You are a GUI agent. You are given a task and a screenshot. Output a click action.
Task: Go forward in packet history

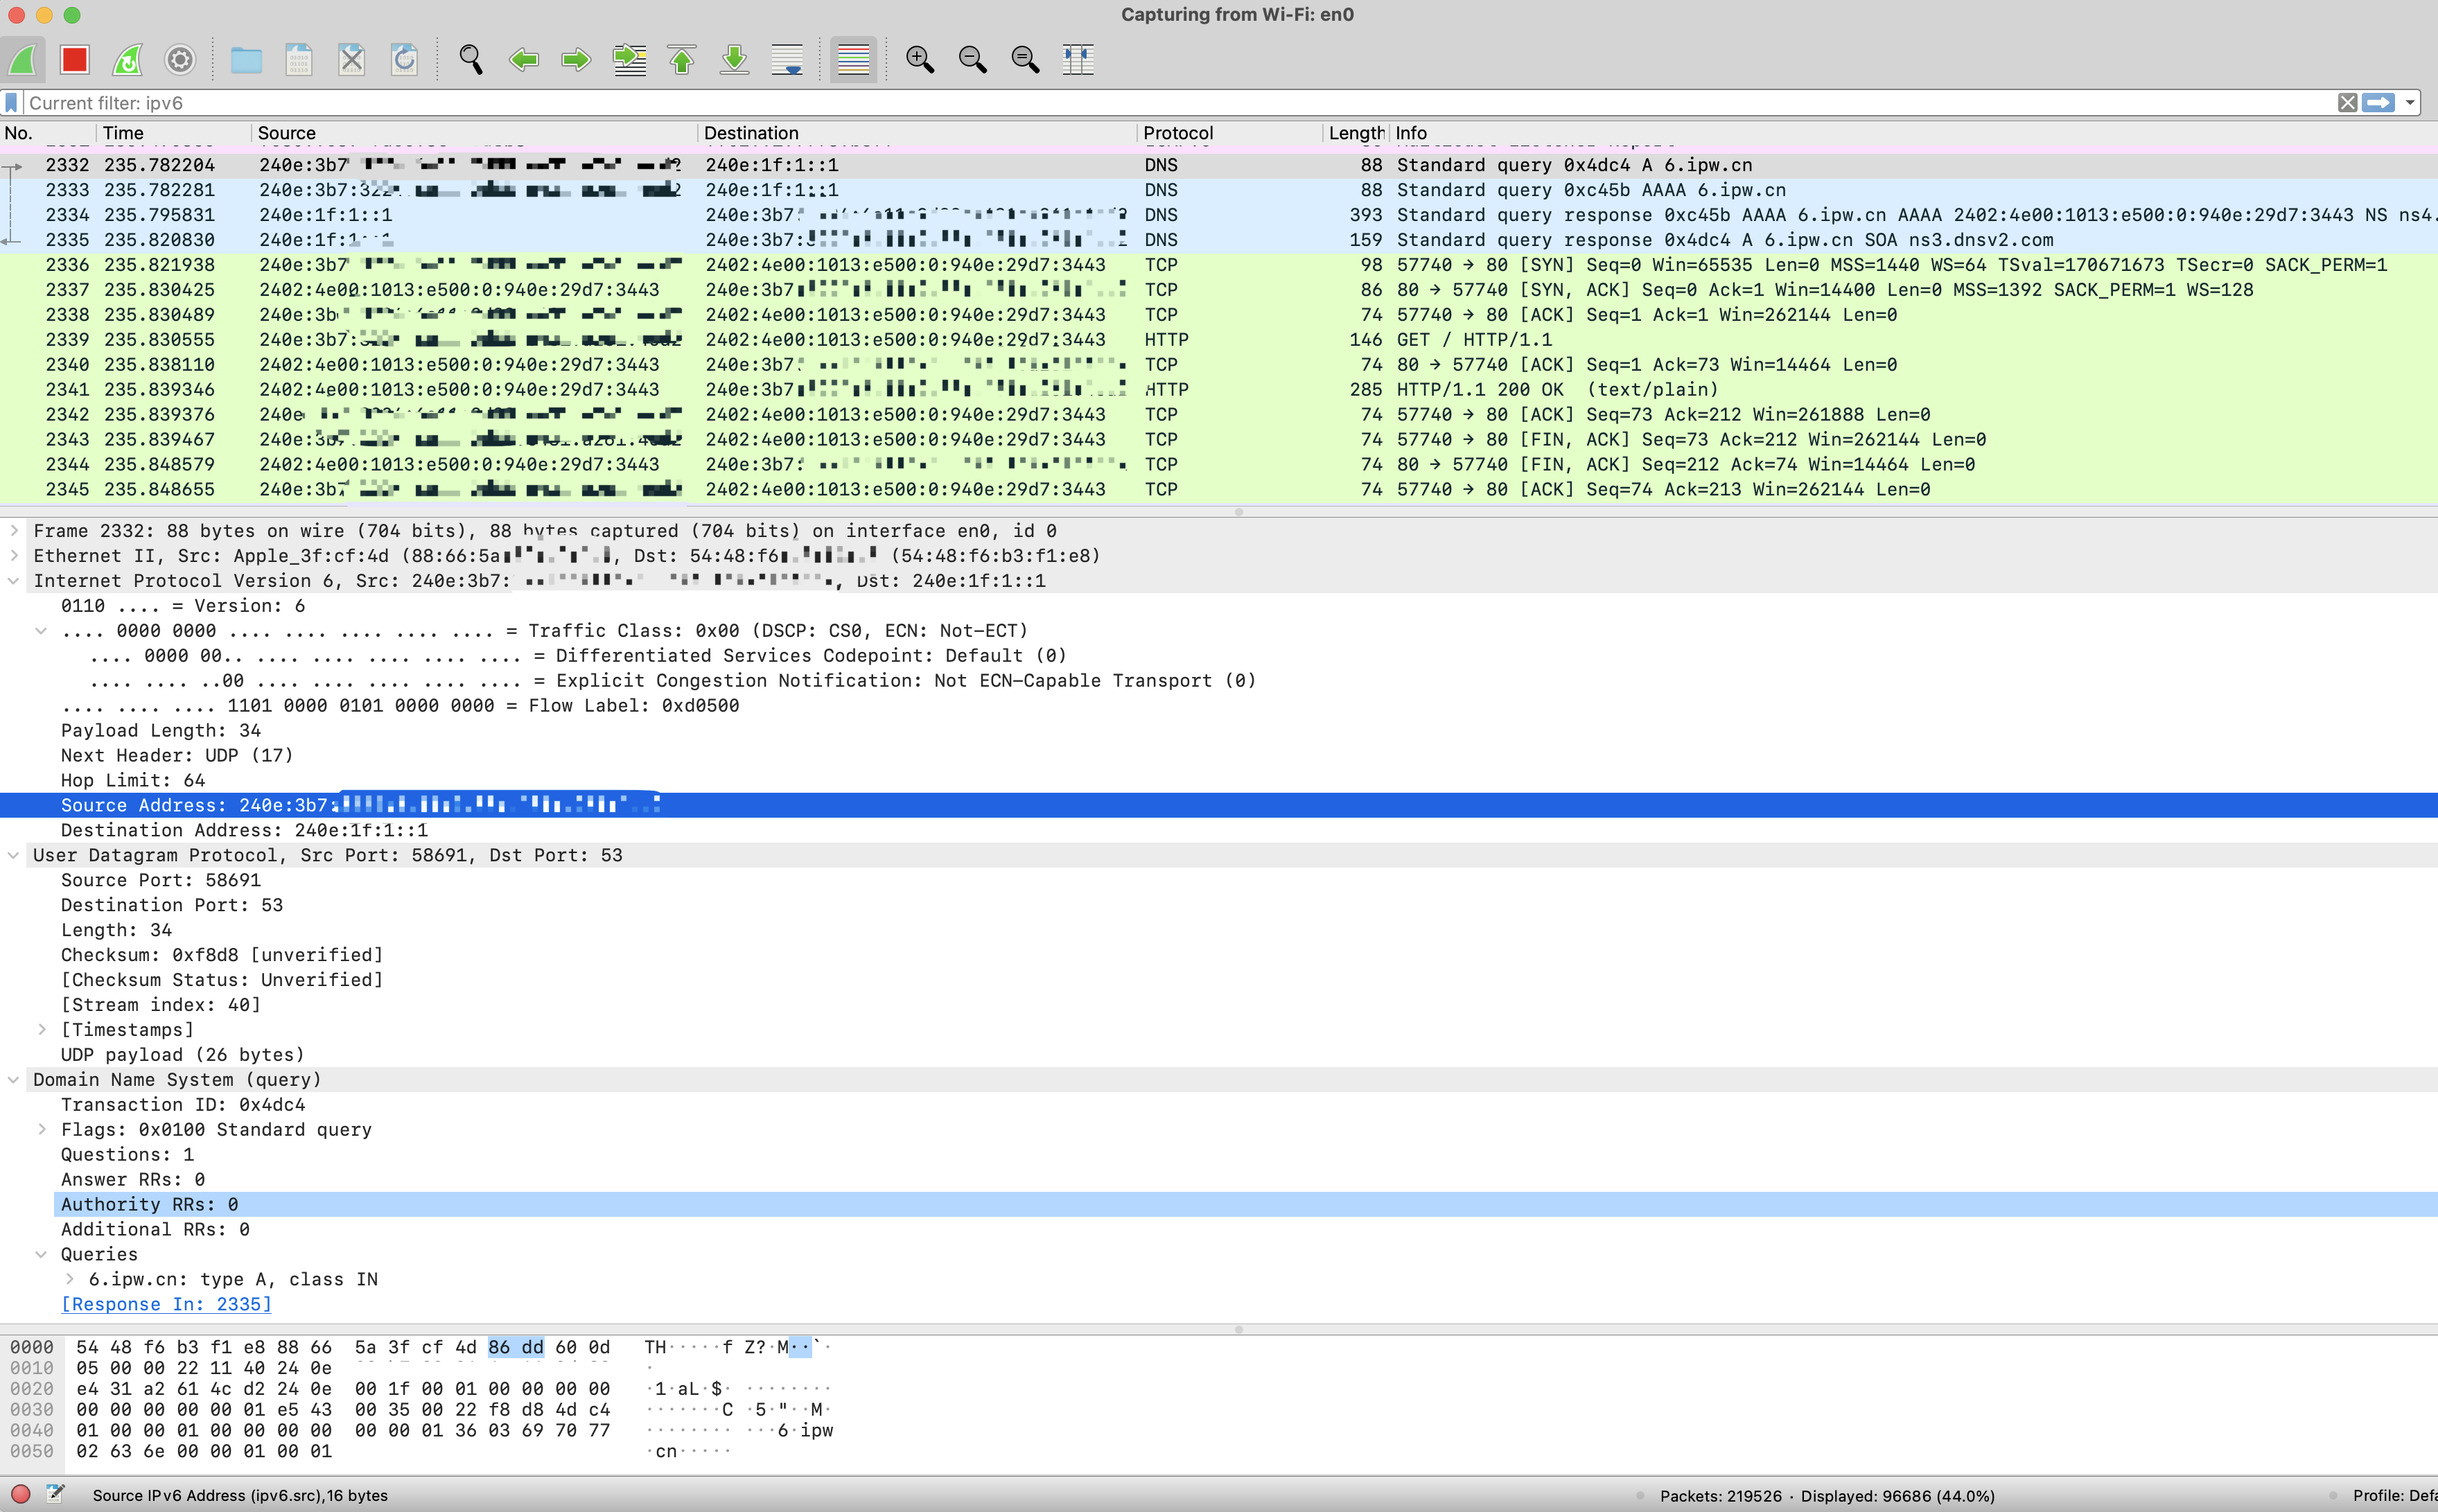coord(576,60)
